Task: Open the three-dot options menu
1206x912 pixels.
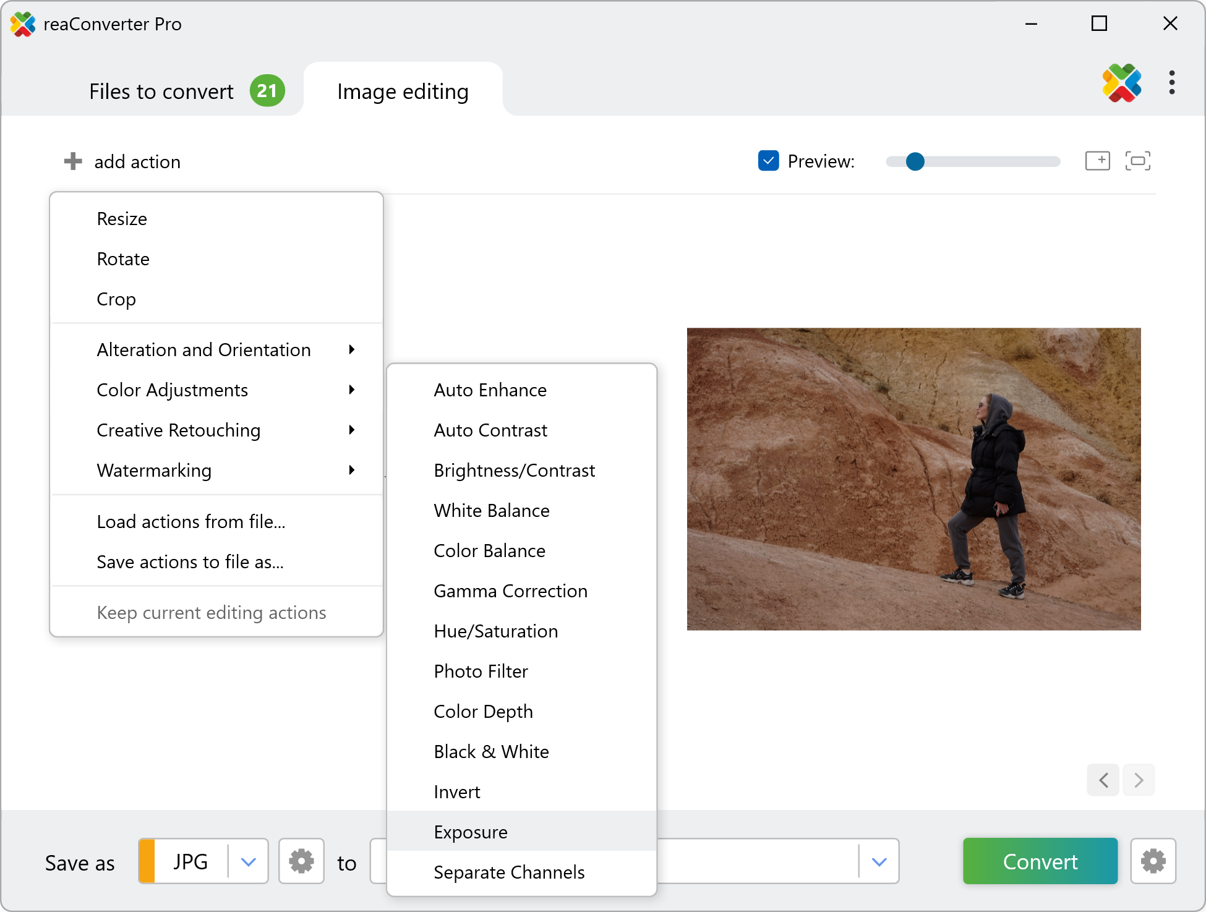Action: (x=1171, y=83)
